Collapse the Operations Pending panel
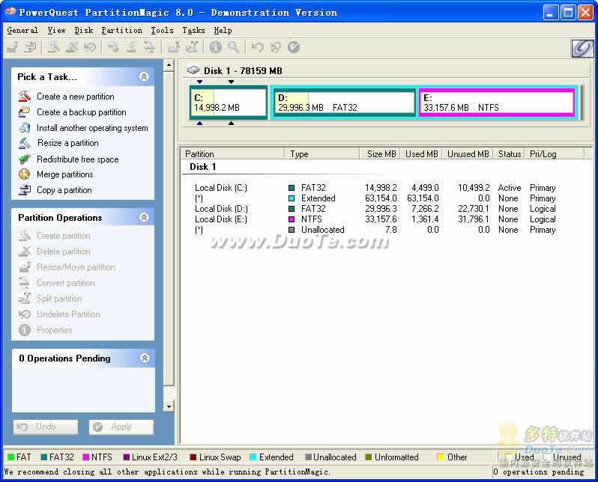Screen dimensions: 598x482 [x=145, y=358]
